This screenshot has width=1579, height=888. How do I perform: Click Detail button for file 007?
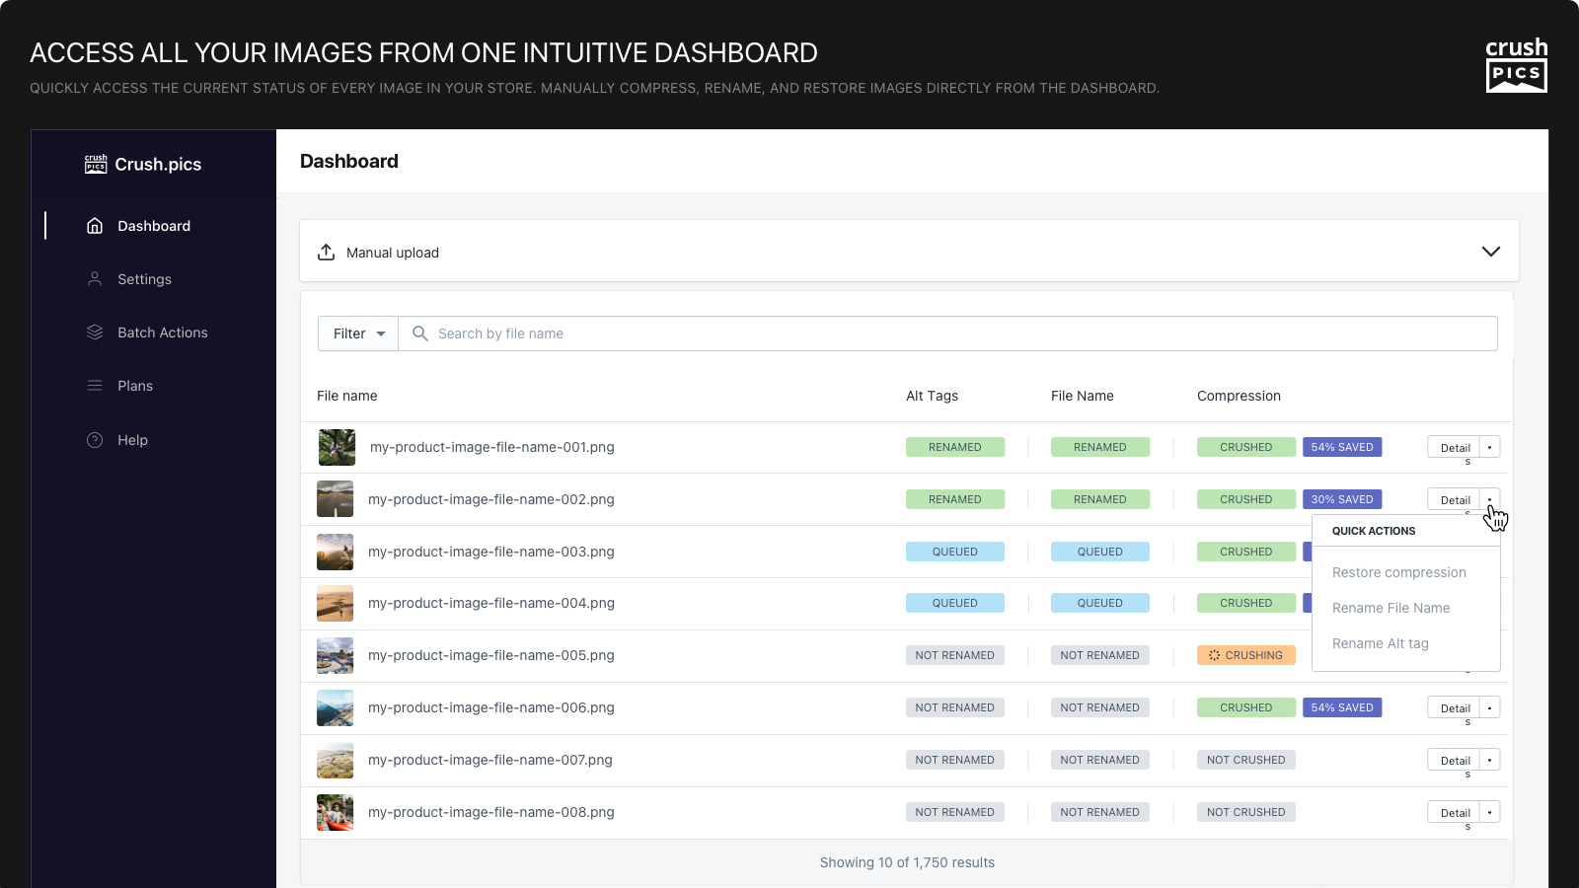coord(1454,760)
